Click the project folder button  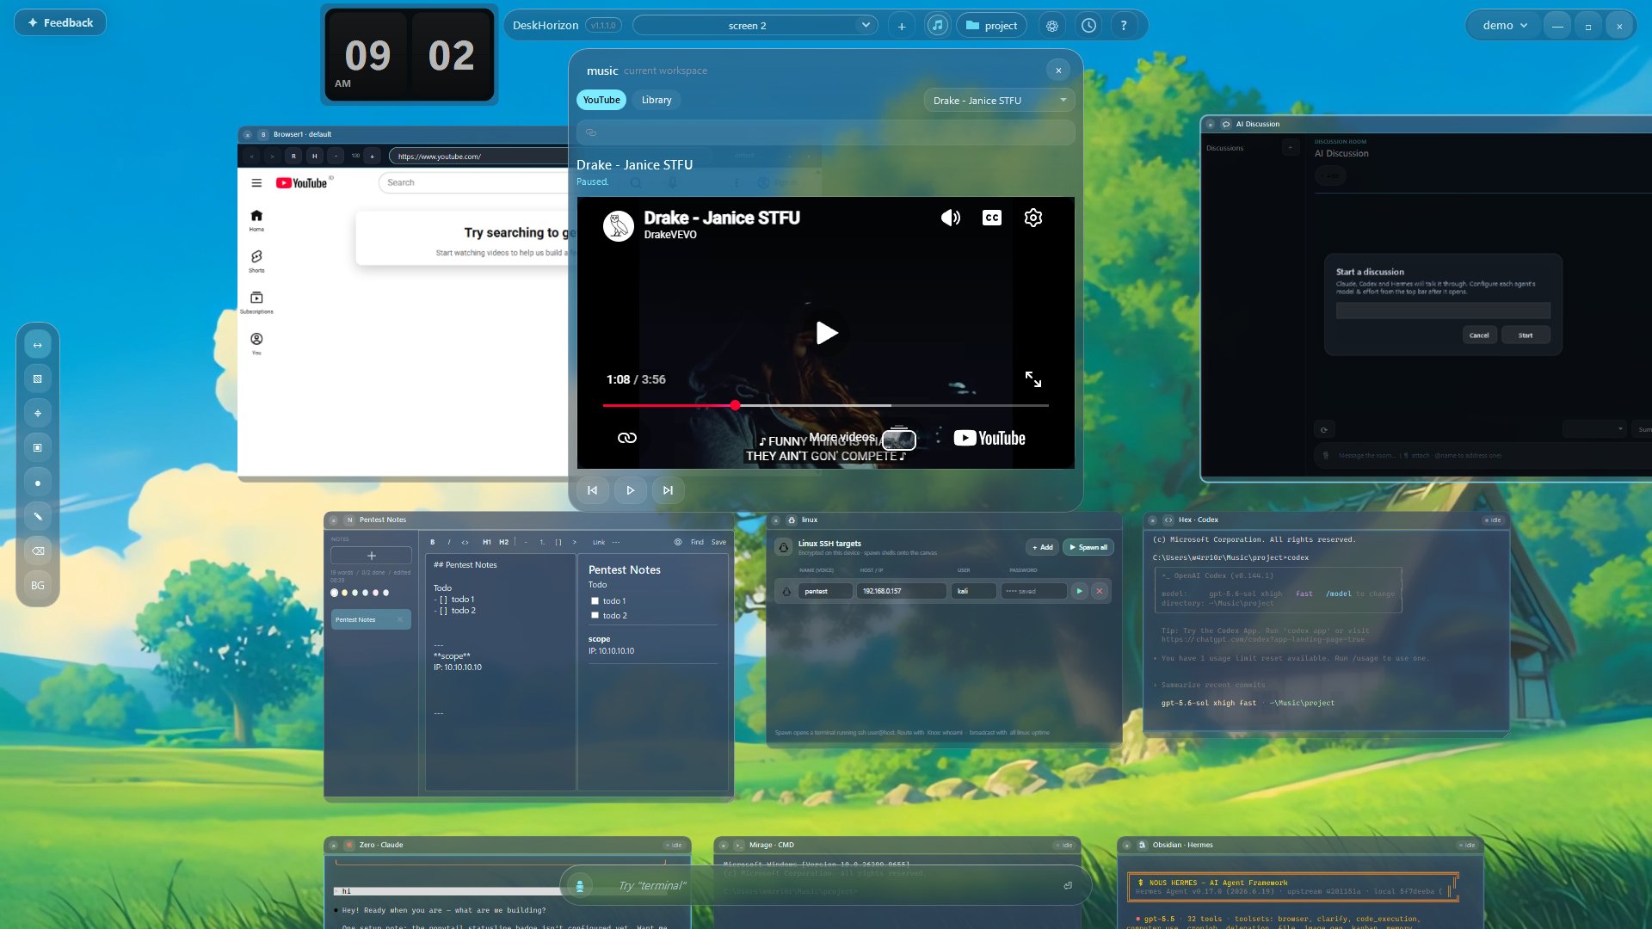click(992, 26)
